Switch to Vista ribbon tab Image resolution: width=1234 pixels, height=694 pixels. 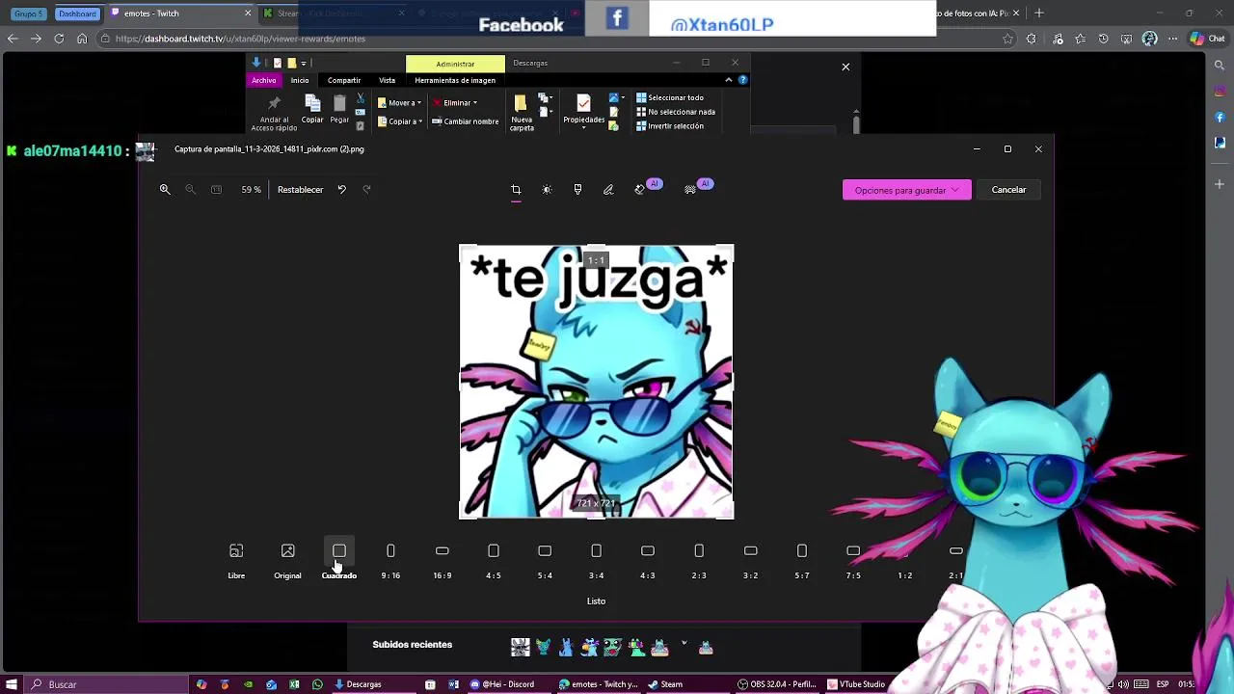pos(387,80)
